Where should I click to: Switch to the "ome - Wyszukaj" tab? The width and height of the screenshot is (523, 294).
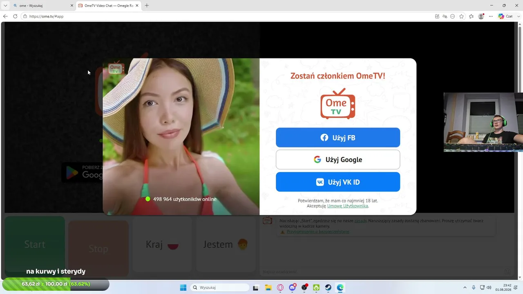click(x=43, y=6)
